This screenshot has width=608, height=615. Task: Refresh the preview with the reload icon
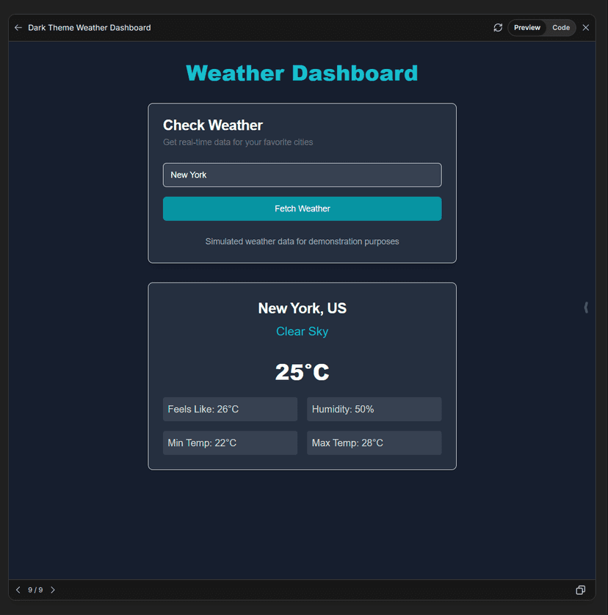[498, 28]
